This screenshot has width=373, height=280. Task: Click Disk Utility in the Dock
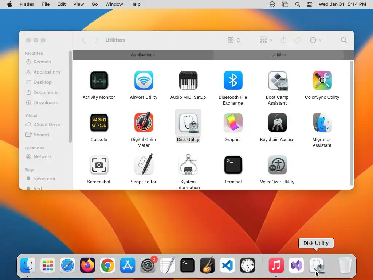(316, 265)
